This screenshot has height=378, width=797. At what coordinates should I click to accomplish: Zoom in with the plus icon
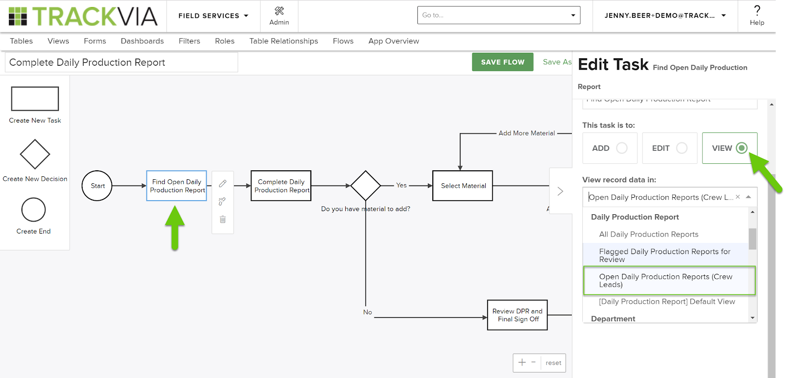tap(522, 363)
